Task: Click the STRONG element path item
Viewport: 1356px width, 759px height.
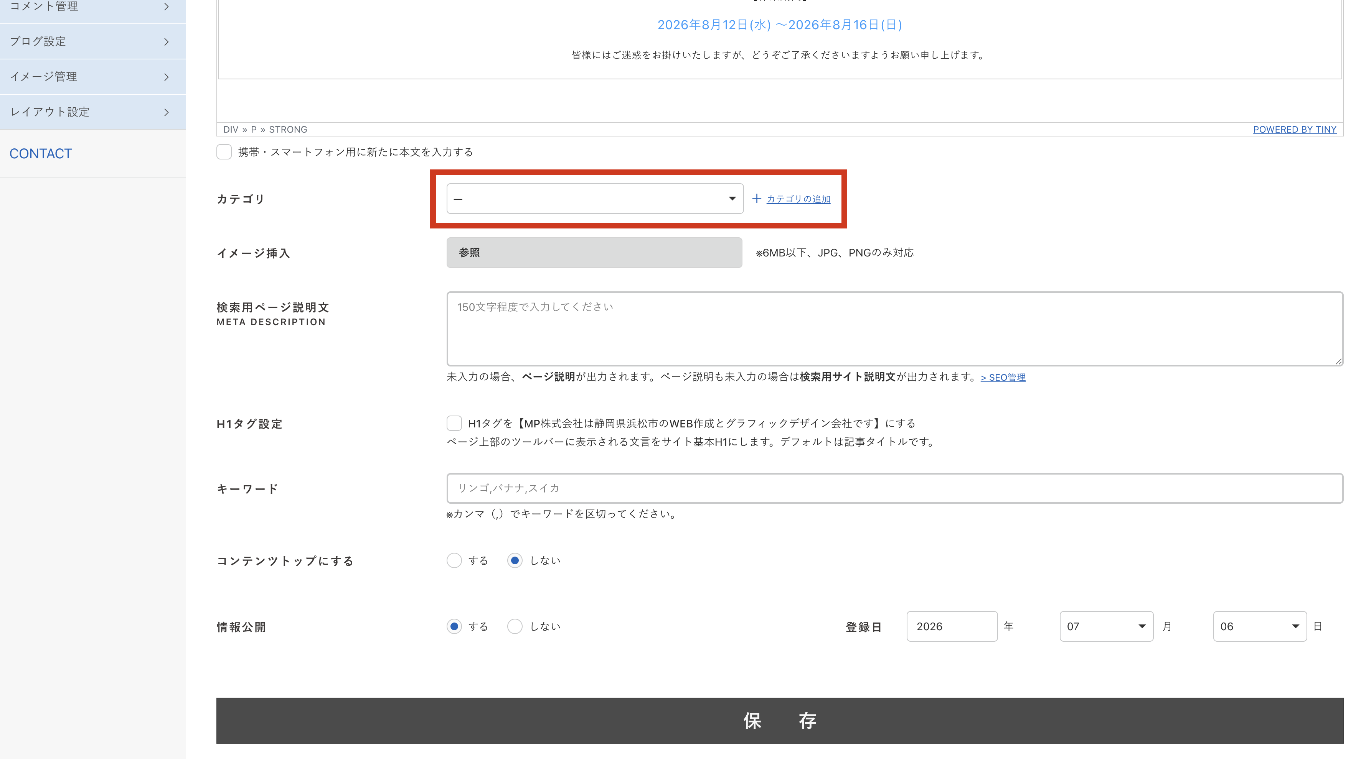Action: coord(288,130)
